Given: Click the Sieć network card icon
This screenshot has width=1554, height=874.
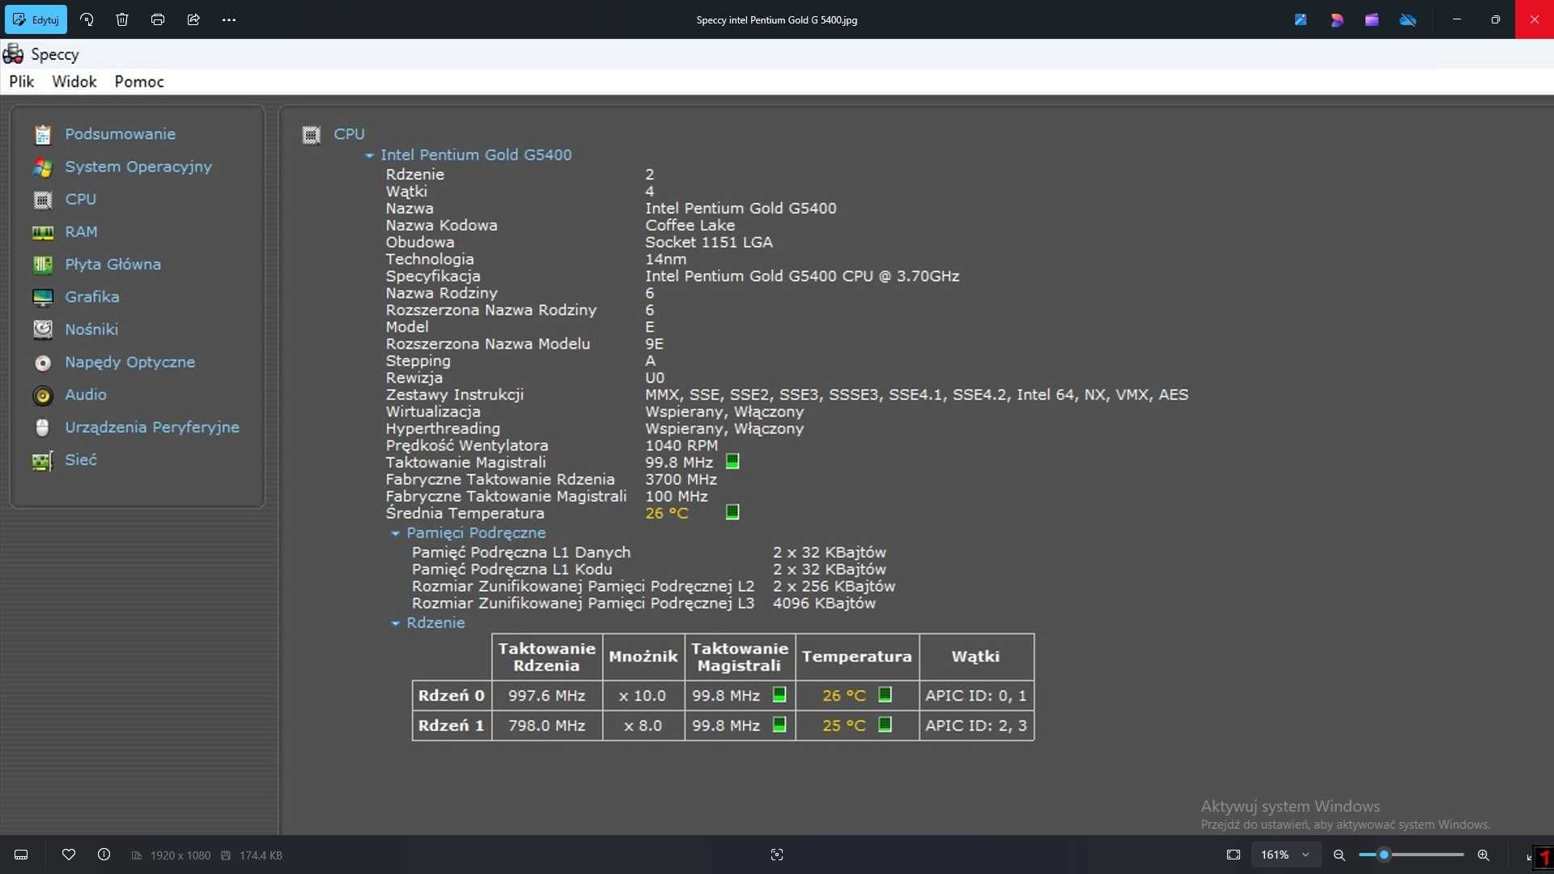Looking at the screenshot, I should pos(43,460).
